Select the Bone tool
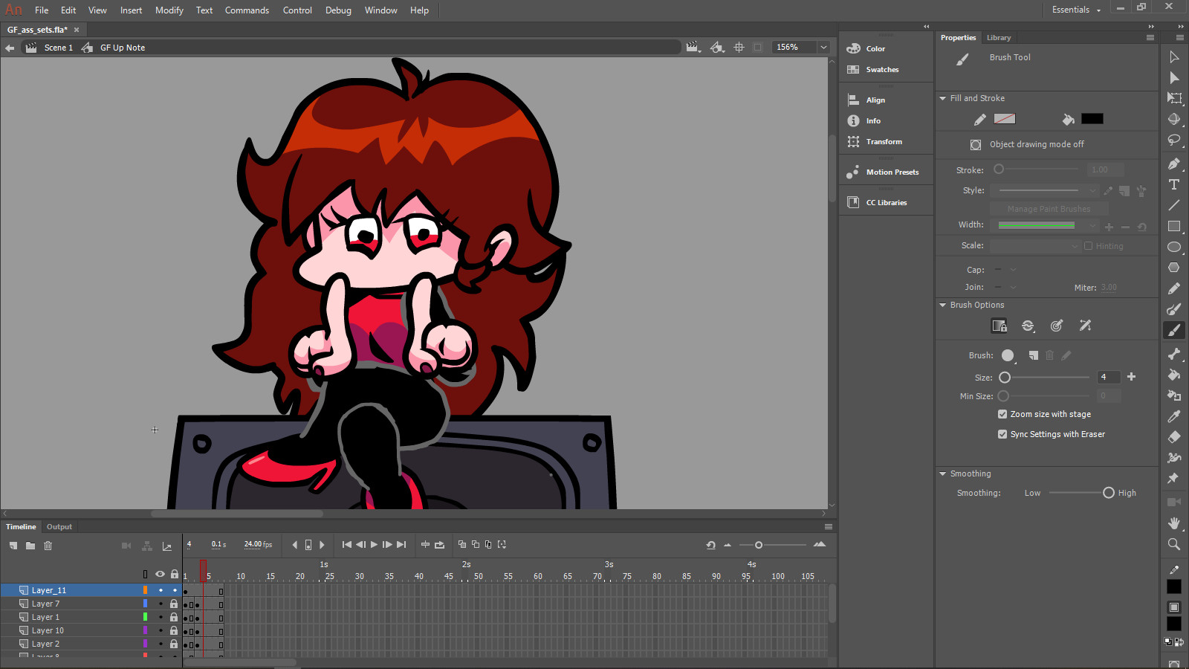The width and height of the screenshot is (1189, 669). 1174,354
